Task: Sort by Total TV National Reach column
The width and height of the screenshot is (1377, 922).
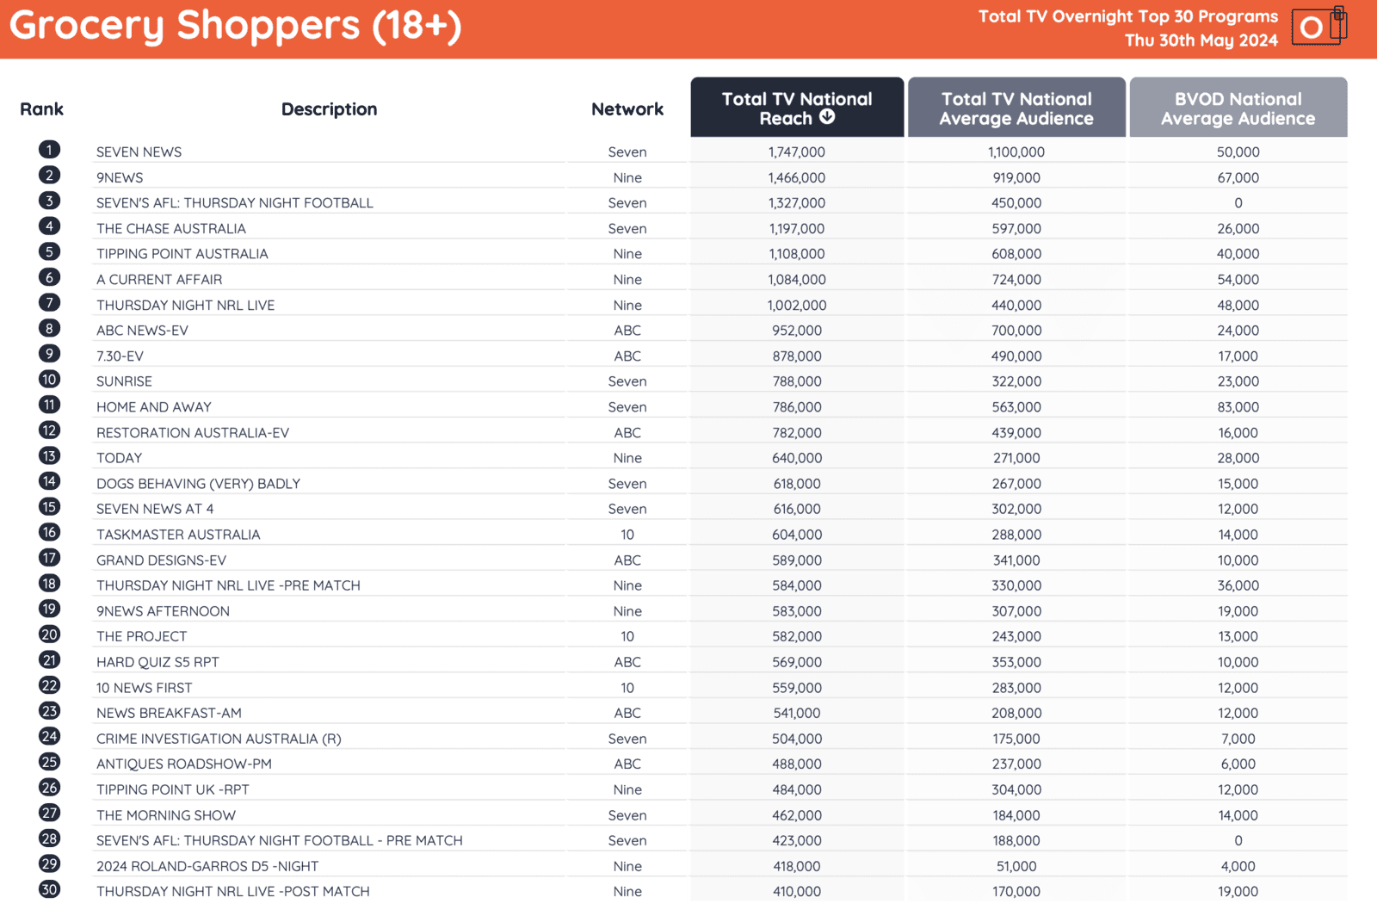Action: pos(797,108)
